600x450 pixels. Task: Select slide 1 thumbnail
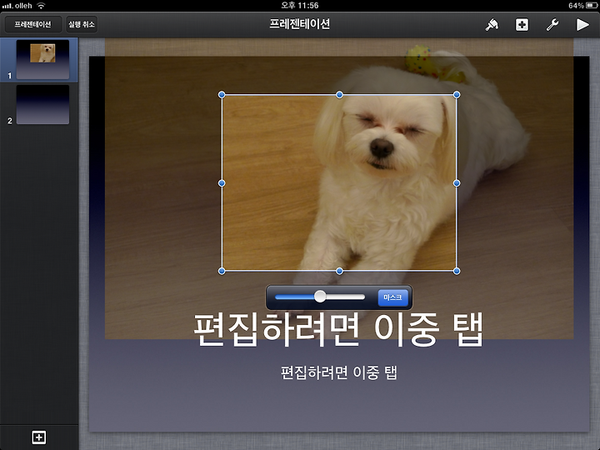[x=42, y=59]
